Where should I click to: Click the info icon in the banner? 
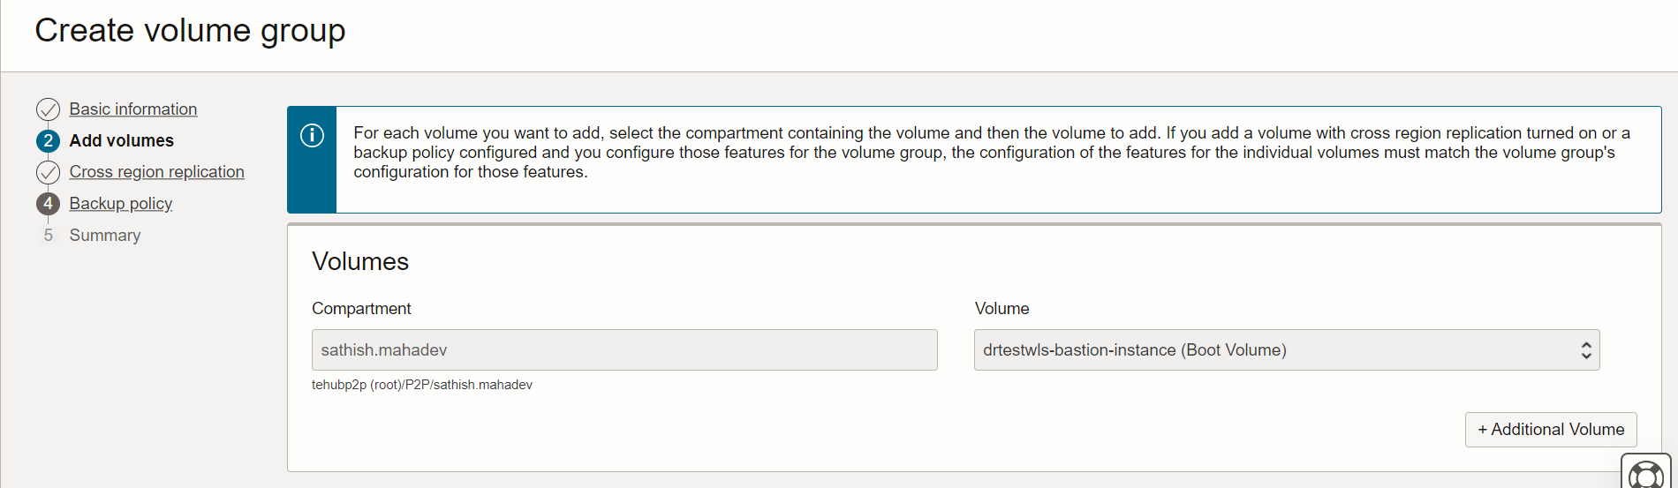coord(312,136)
